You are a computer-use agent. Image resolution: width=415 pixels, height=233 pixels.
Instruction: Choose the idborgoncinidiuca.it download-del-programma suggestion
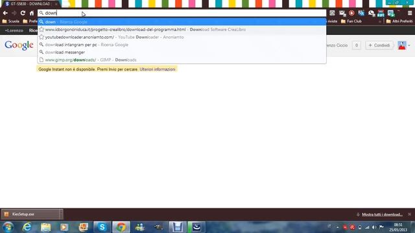[x=182, y=30]
